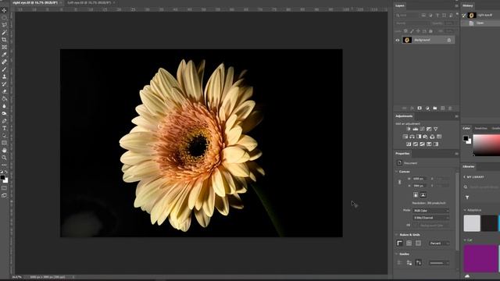Click the Libraries search field
The height and width of the screenshot is (281, 500).
484,187
